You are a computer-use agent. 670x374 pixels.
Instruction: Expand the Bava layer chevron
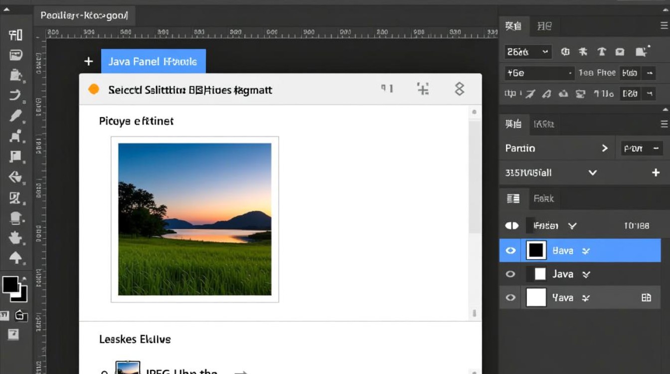586,251
